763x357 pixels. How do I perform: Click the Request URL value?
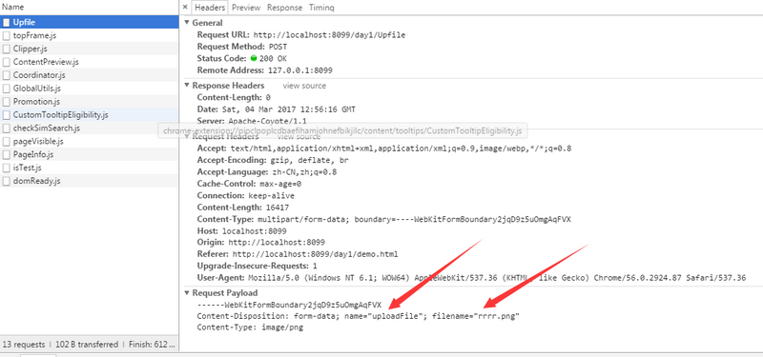329,35
